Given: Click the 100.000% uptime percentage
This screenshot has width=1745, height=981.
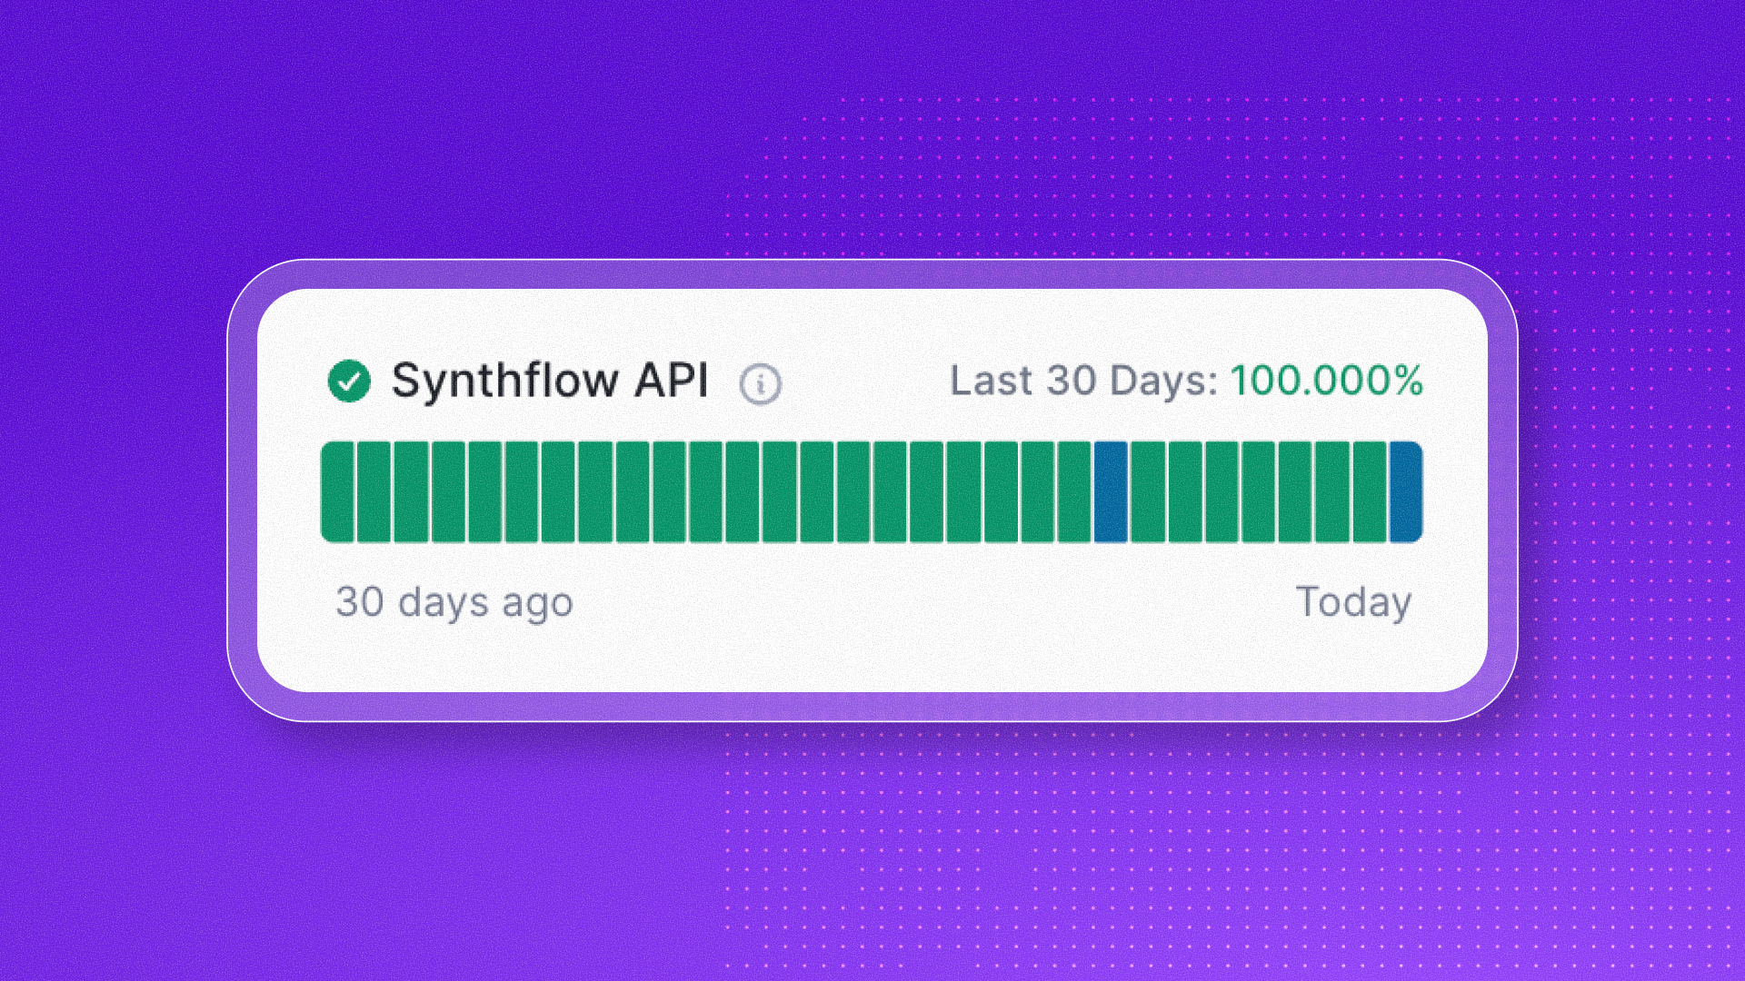Looking at the screenshot, I should point(1327,381).
